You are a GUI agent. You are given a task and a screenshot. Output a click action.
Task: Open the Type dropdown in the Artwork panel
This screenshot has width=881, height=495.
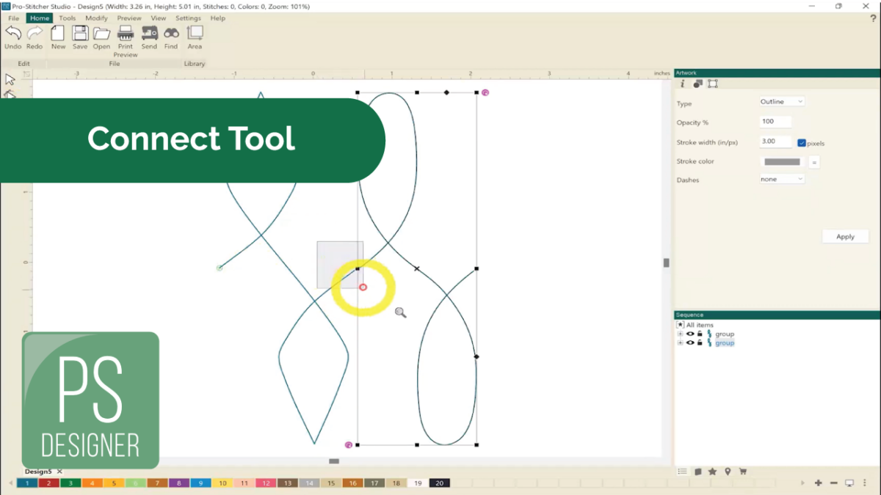pos(780,101)
